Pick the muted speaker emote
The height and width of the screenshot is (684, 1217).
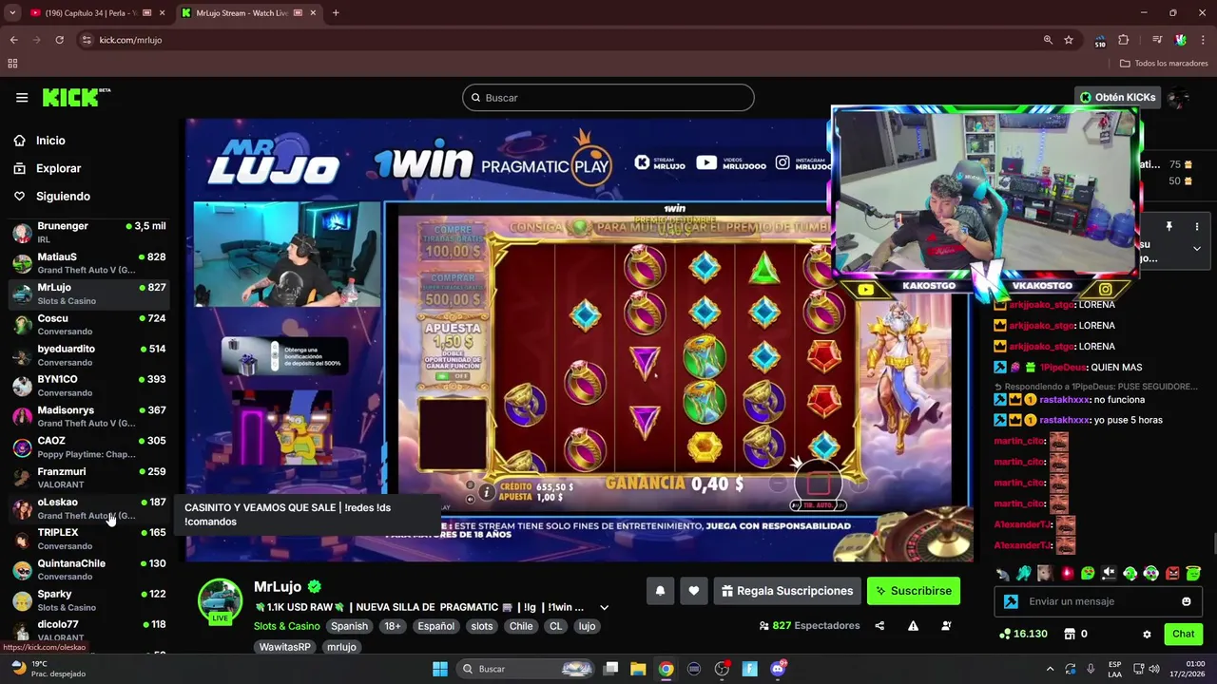pos(1109,573)
